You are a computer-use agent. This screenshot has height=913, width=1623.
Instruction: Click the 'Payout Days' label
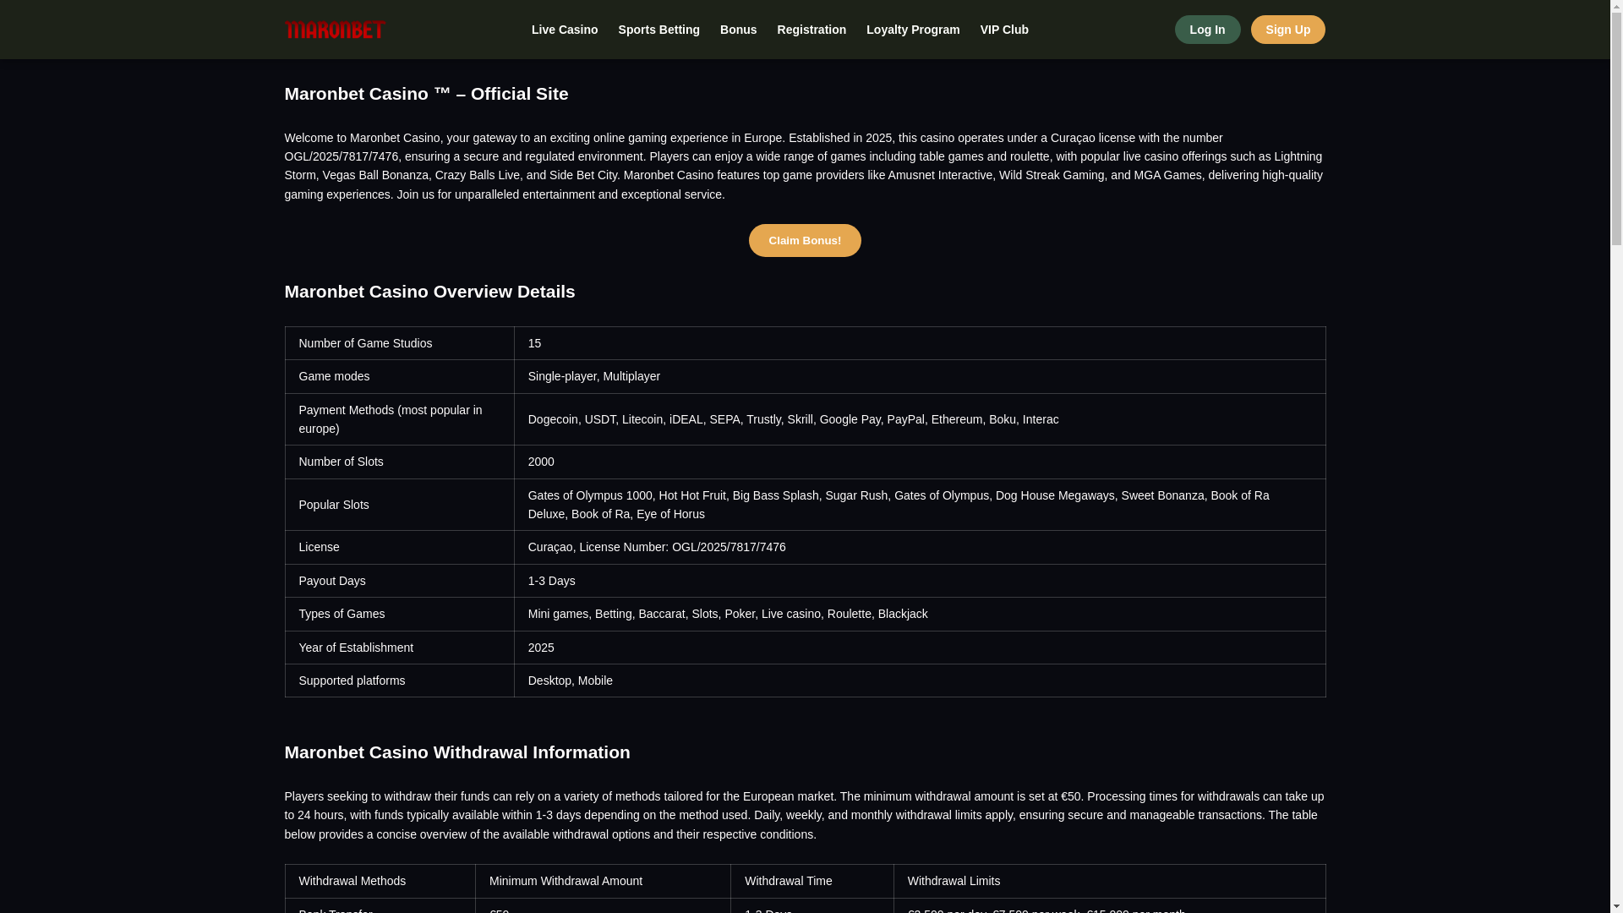coord(399,581)
